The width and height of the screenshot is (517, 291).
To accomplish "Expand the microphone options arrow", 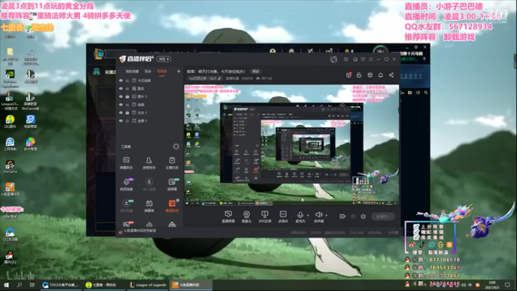I will 308,215.
